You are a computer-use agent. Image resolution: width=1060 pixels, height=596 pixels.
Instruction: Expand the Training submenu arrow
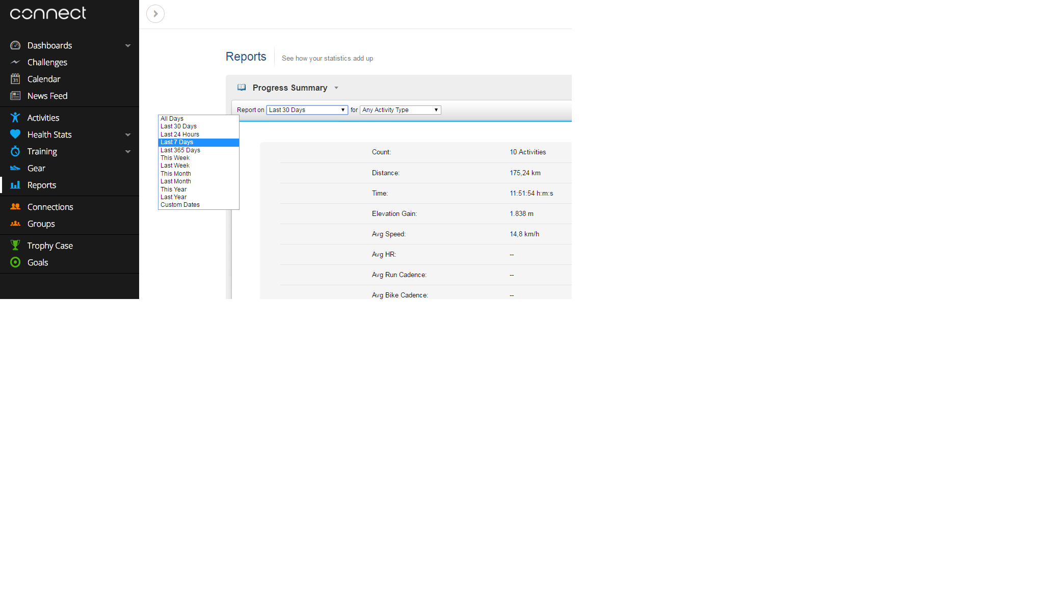[128, 152]
